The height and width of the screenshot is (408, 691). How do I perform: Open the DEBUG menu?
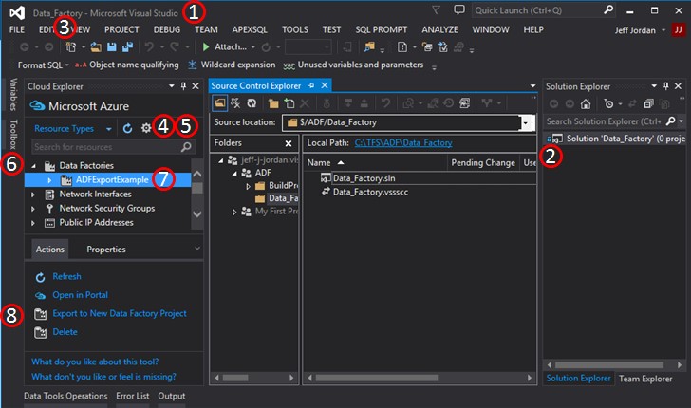pos(167,30)
